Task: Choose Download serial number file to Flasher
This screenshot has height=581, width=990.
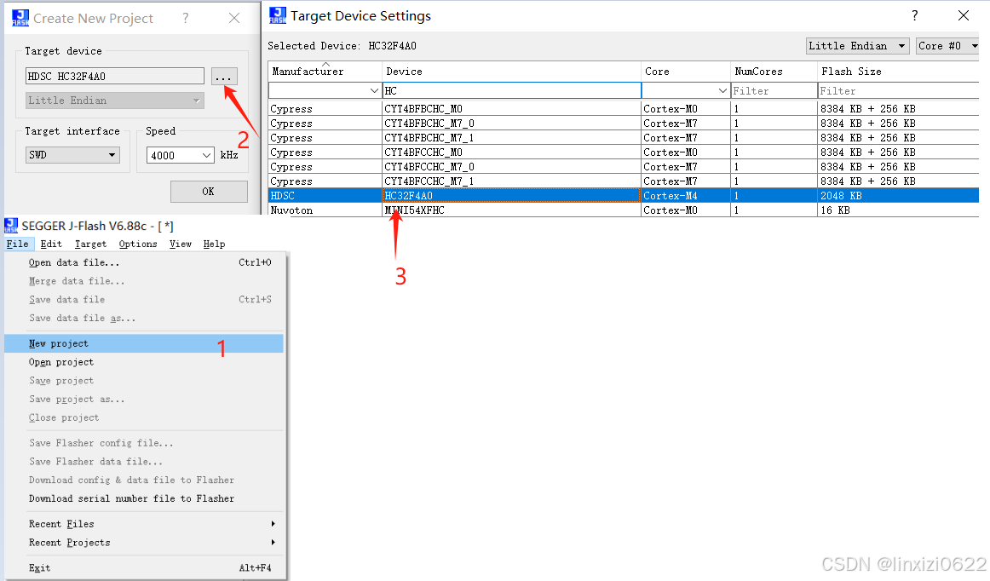Action: coord(144,498)
